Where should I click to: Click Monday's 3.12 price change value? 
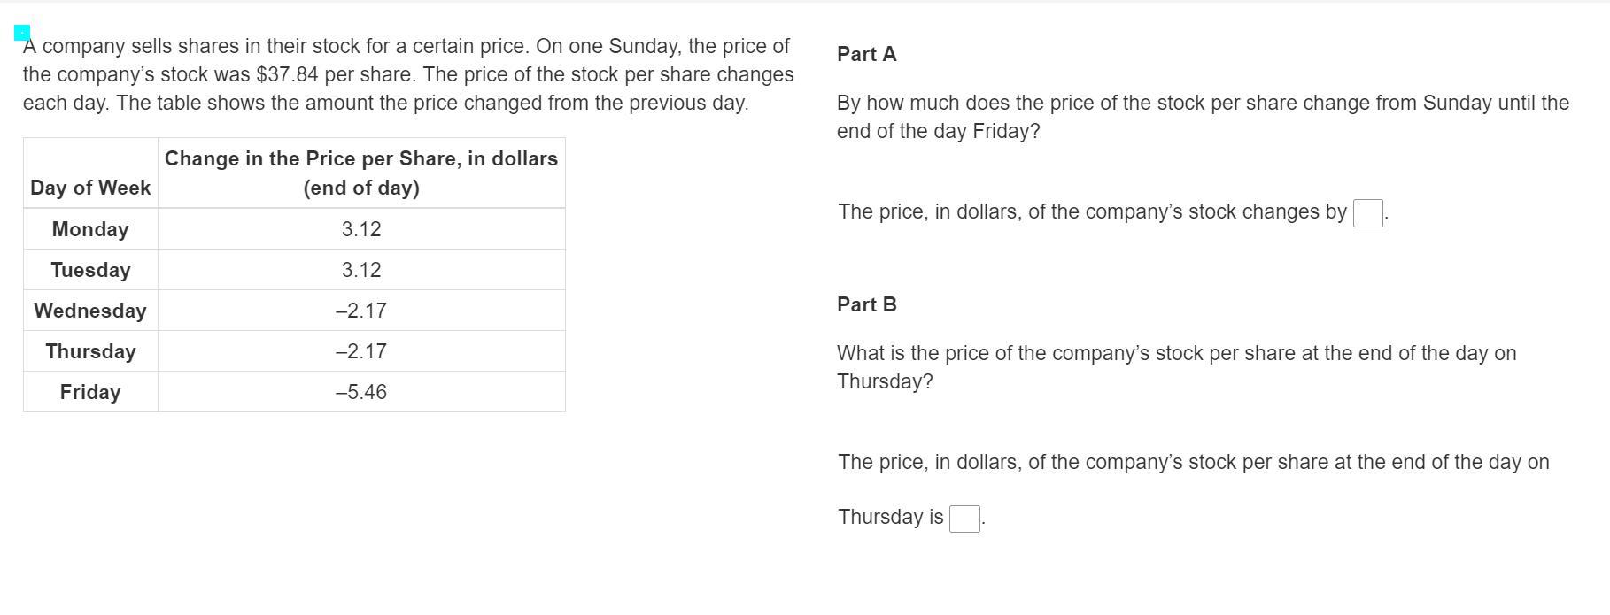coord(361,229)
